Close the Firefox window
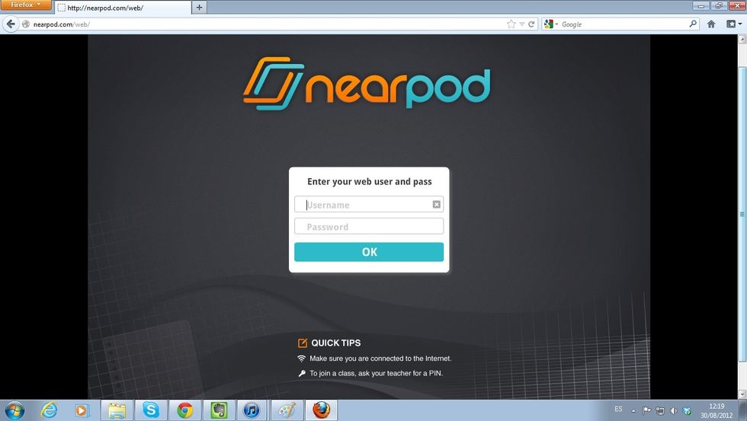The image size is (747, 421). [736, 5]
